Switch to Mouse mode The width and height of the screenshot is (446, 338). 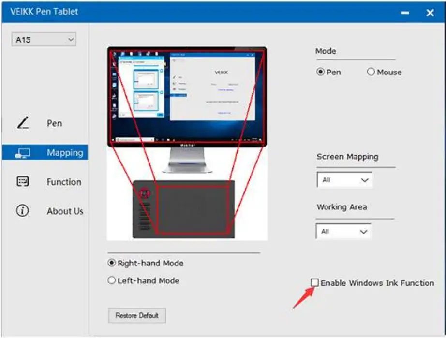tap(371, 72)
